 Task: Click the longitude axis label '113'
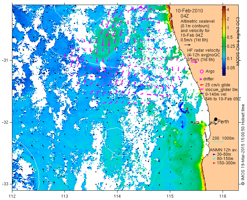click(64, 196)
